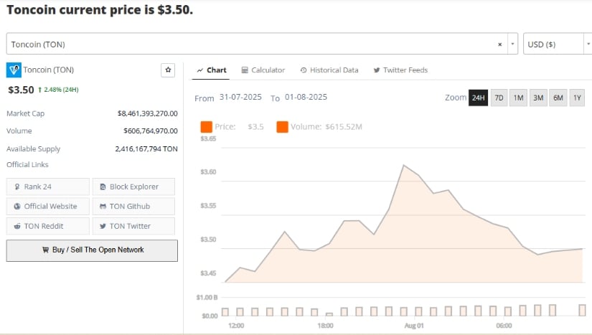Open the Rank 24 link
Viewport: 592px width, 335px height.
click(x=48, y=187)
